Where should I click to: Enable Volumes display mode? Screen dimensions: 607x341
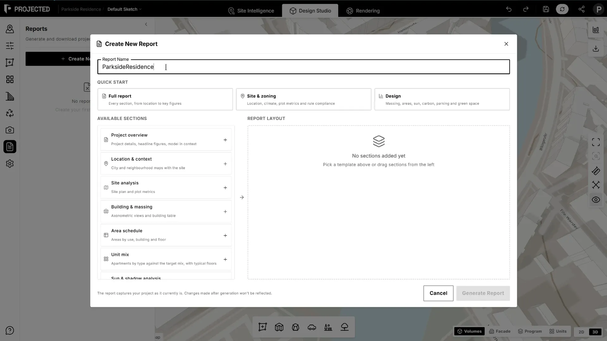click(x=469, y=331)
